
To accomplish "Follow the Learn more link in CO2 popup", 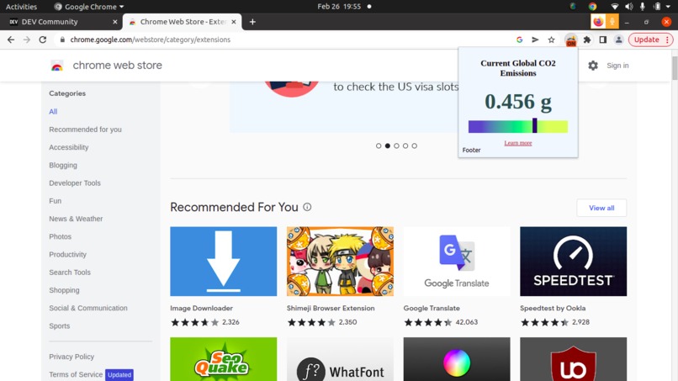I will tap(518, 143).
